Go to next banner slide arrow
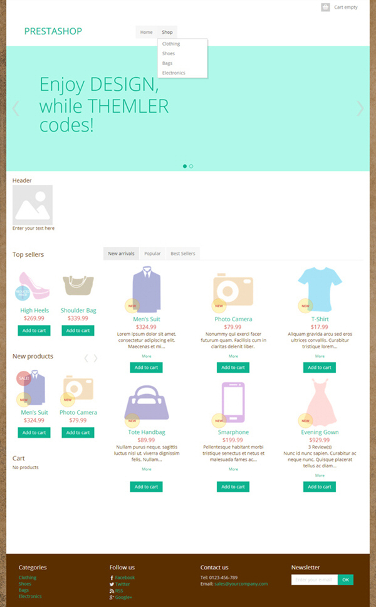 [360, 108]
